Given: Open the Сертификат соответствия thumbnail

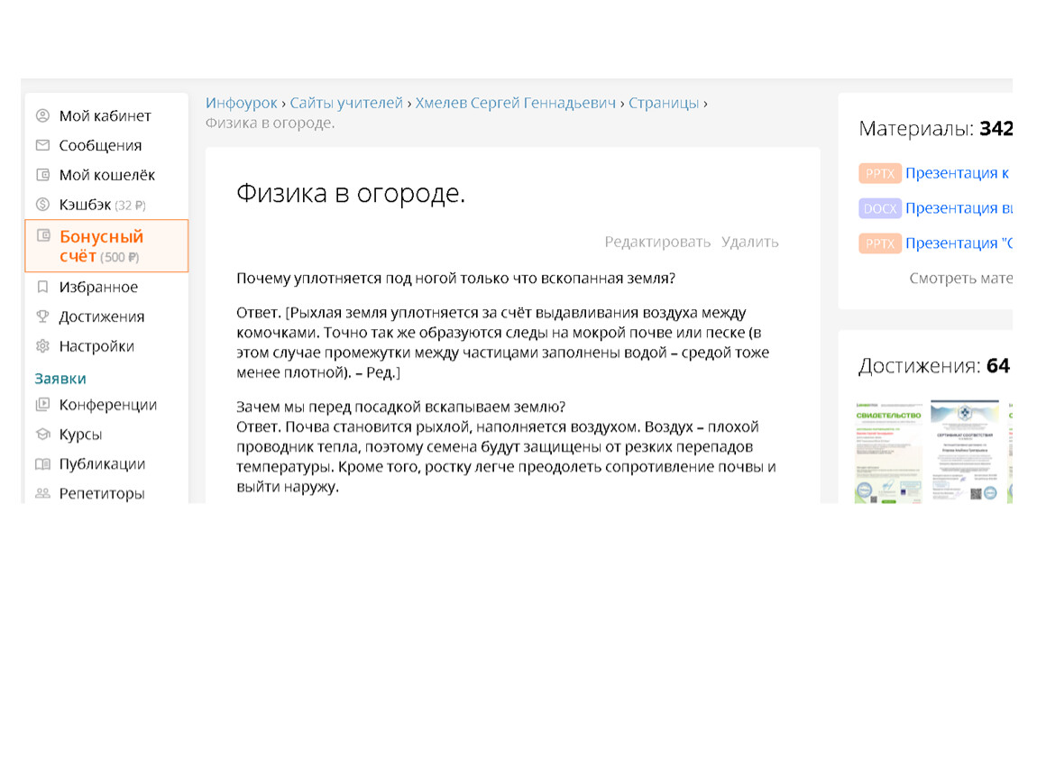Looking at the screenshot, I should coord(965,452).
